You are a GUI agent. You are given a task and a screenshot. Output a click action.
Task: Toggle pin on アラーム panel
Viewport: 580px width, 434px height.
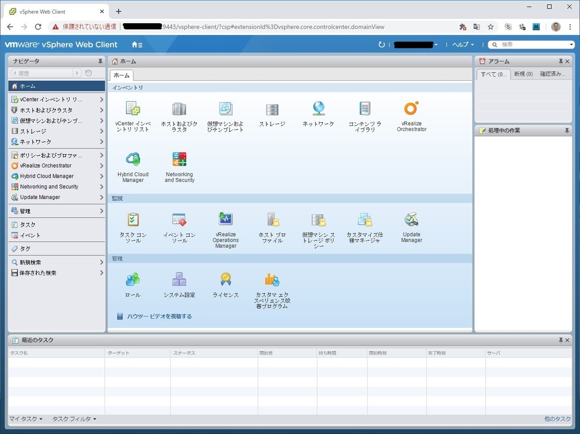[561, 61]
